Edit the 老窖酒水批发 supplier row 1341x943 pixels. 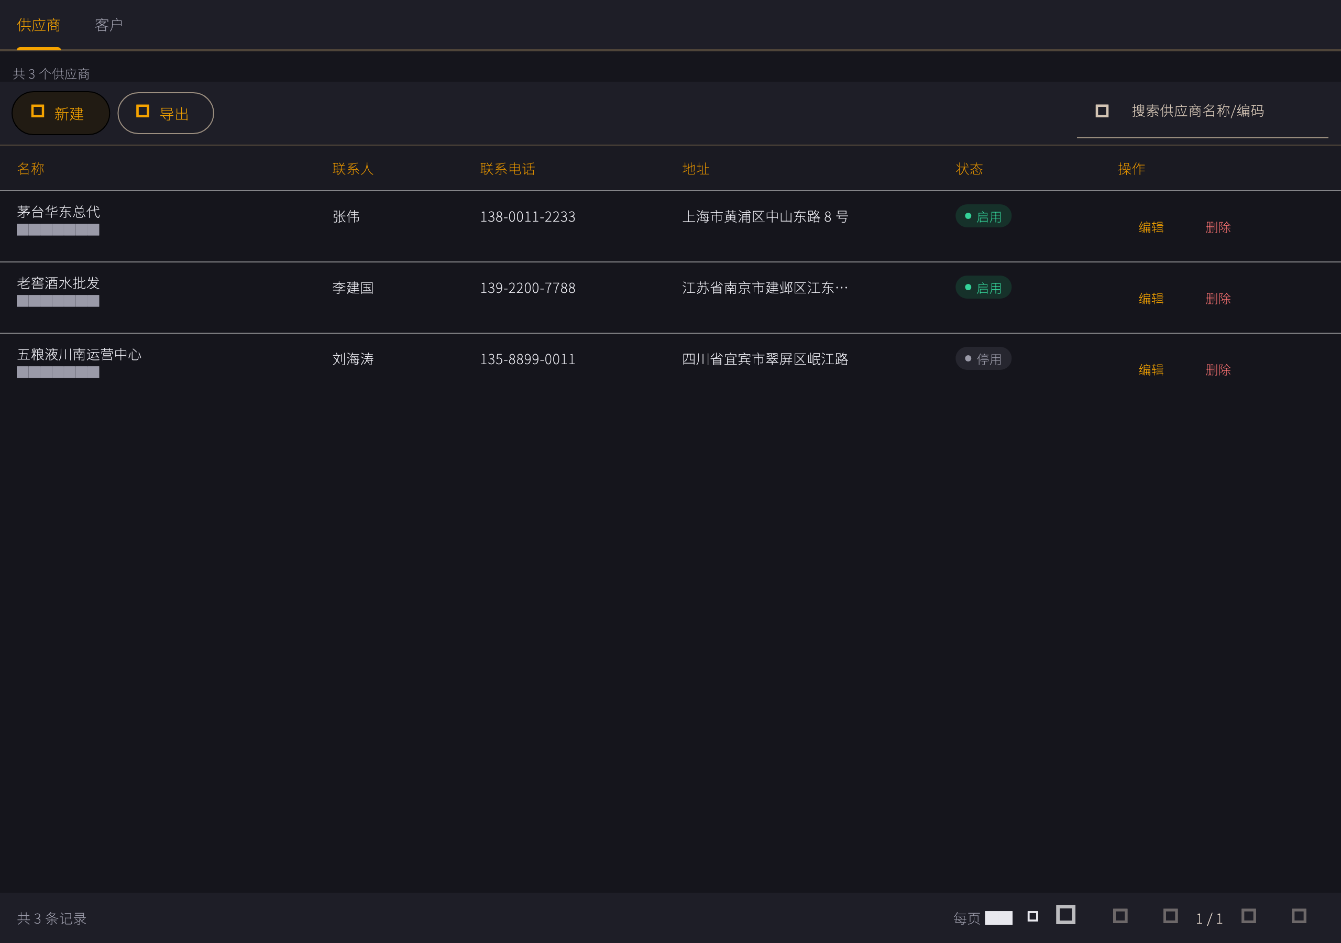[x=1151, y=299]
